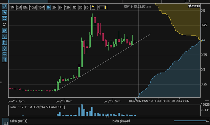This screenshot has height=125, width=210.
Task: Switch chart to 8D timeframe
Action: point(87,7)
